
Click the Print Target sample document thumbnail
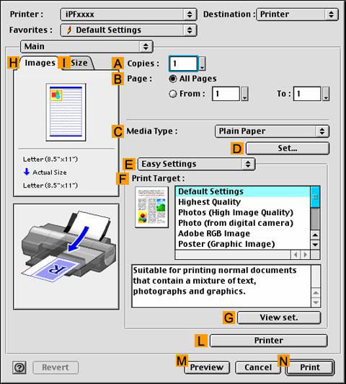[152, 207]
